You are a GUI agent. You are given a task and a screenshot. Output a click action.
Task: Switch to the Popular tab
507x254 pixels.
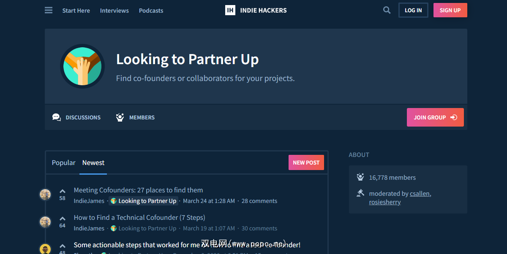click(x=63, y=162)
